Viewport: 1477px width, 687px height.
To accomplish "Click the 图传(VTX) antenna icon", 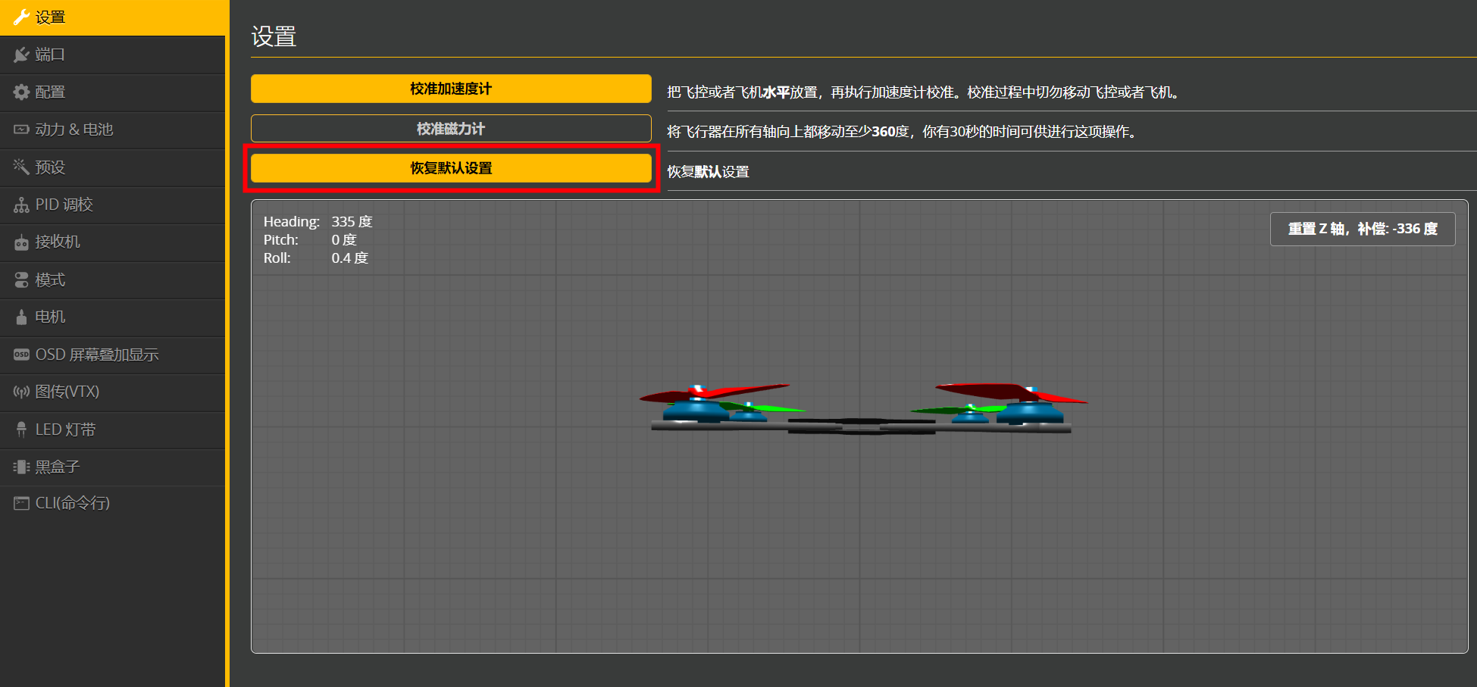I will tap(21, 392).
